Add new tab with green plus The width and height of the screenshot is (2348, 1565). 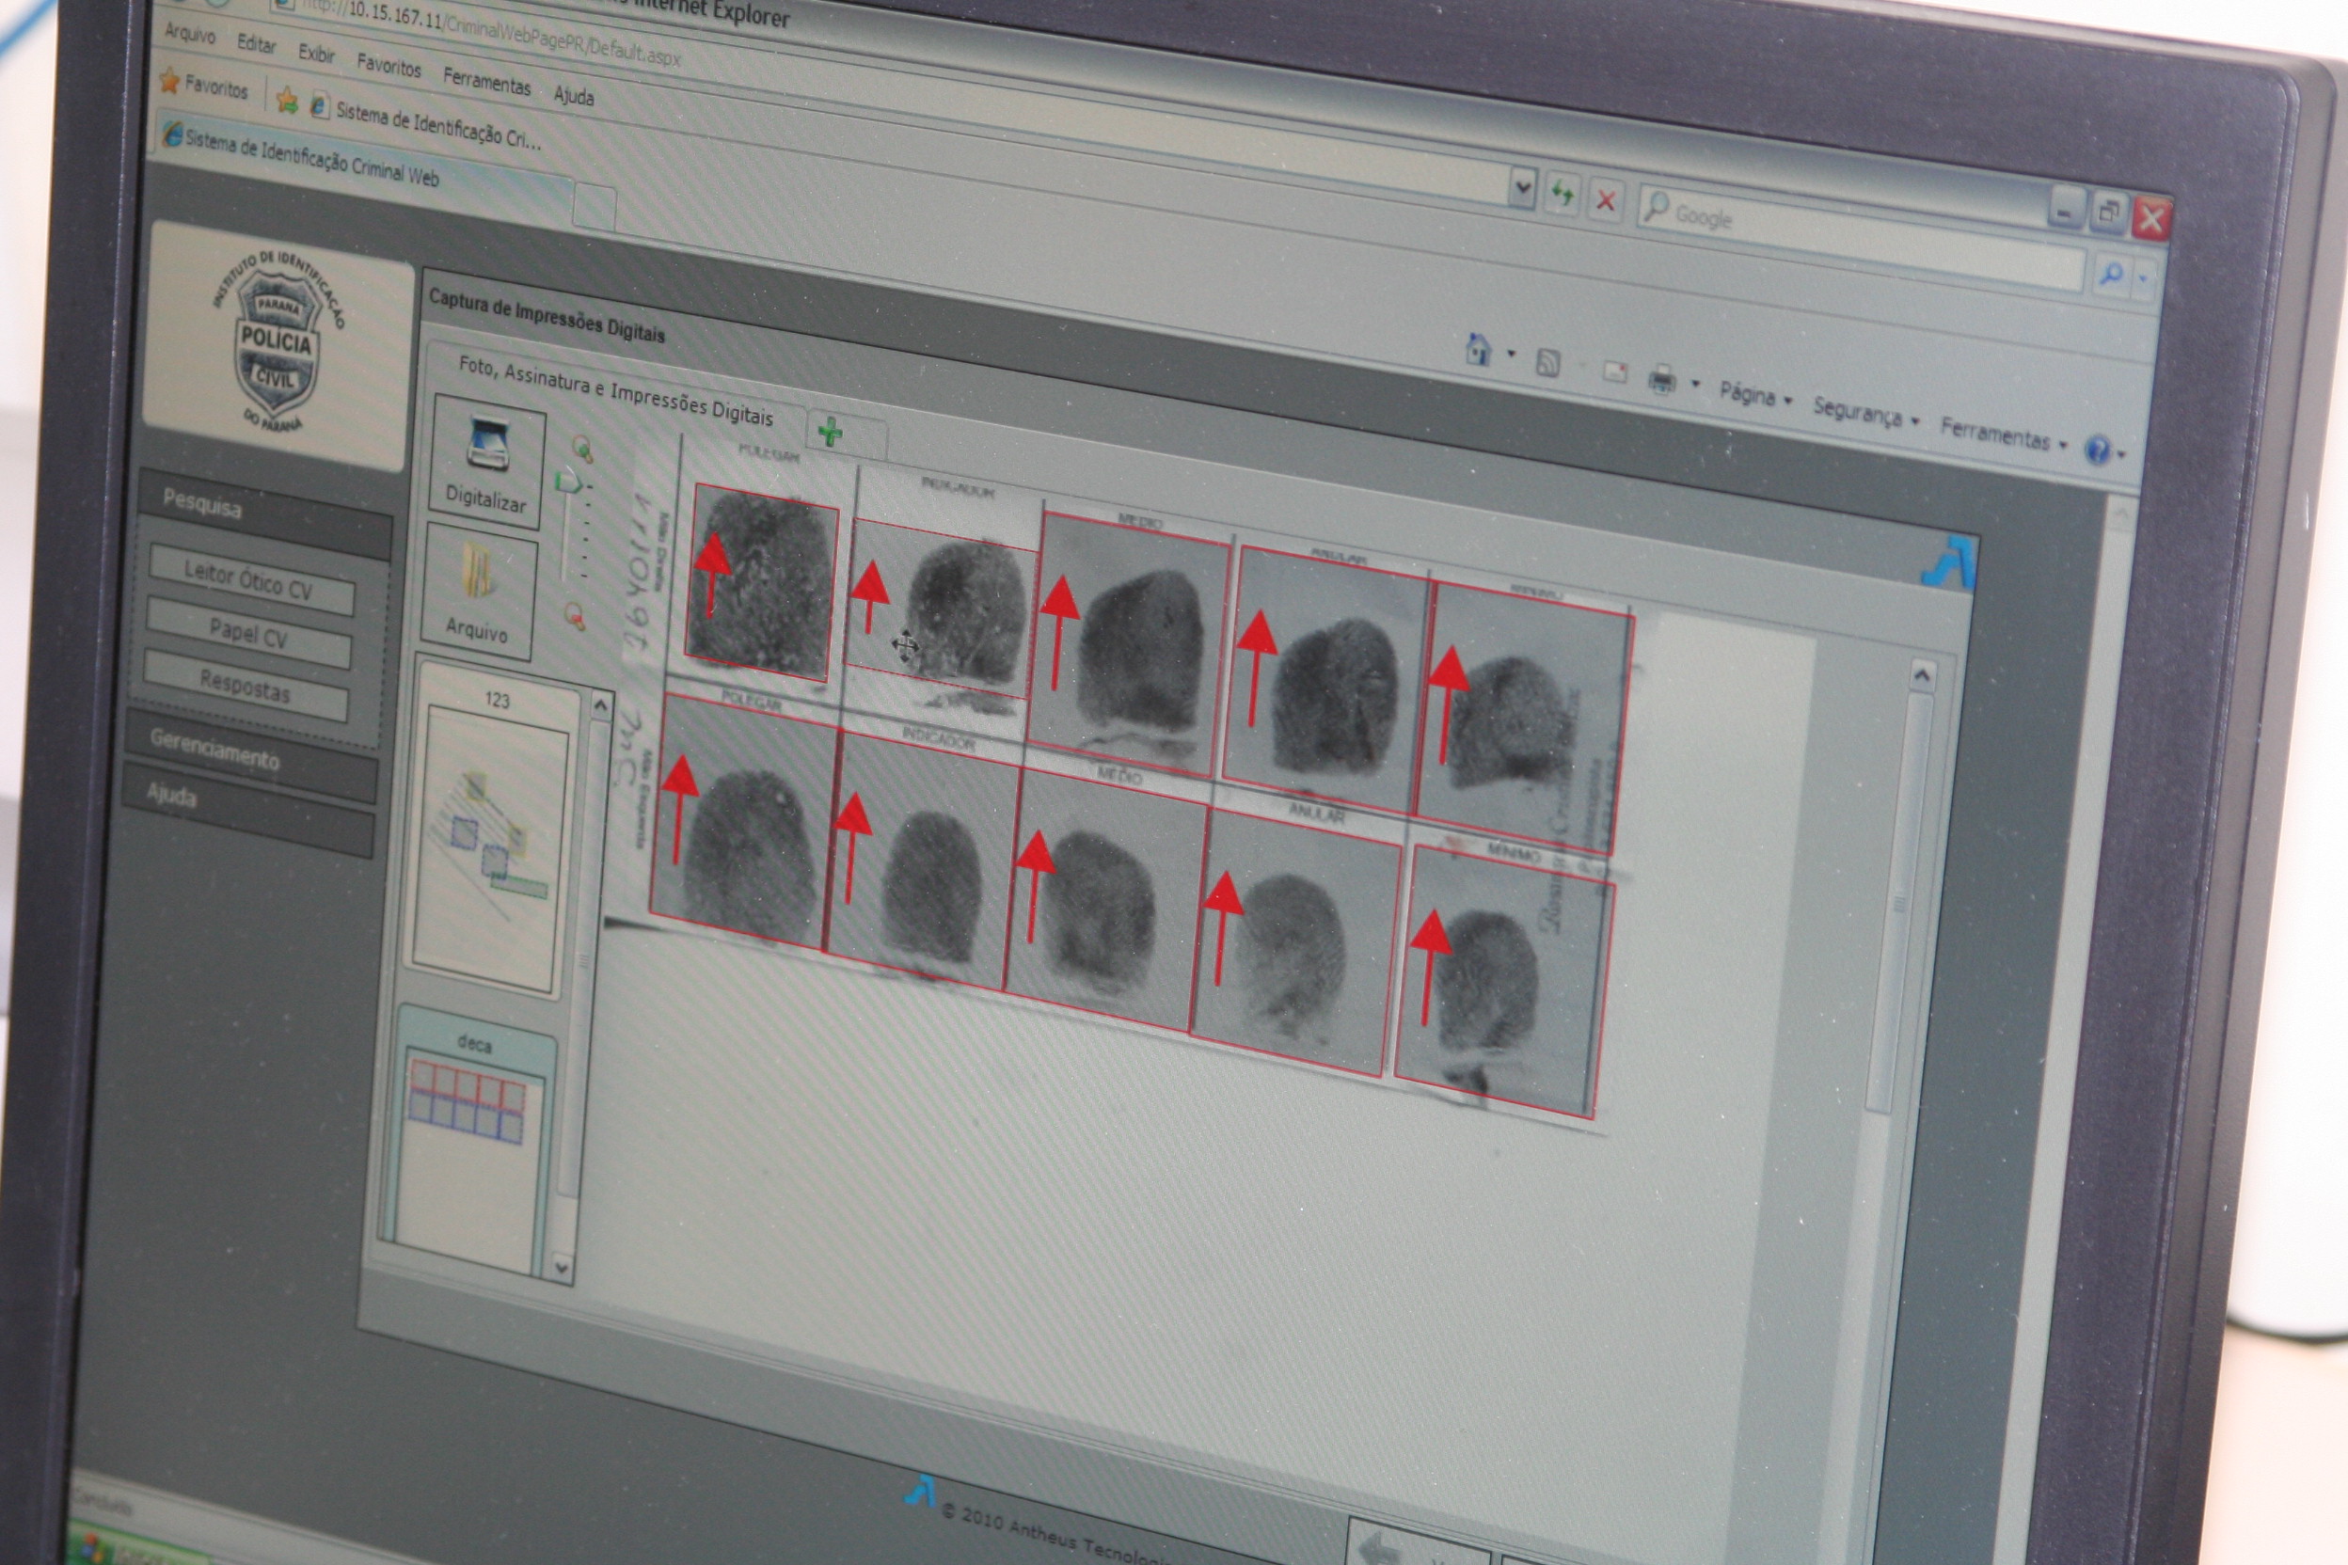pos(830,433)
